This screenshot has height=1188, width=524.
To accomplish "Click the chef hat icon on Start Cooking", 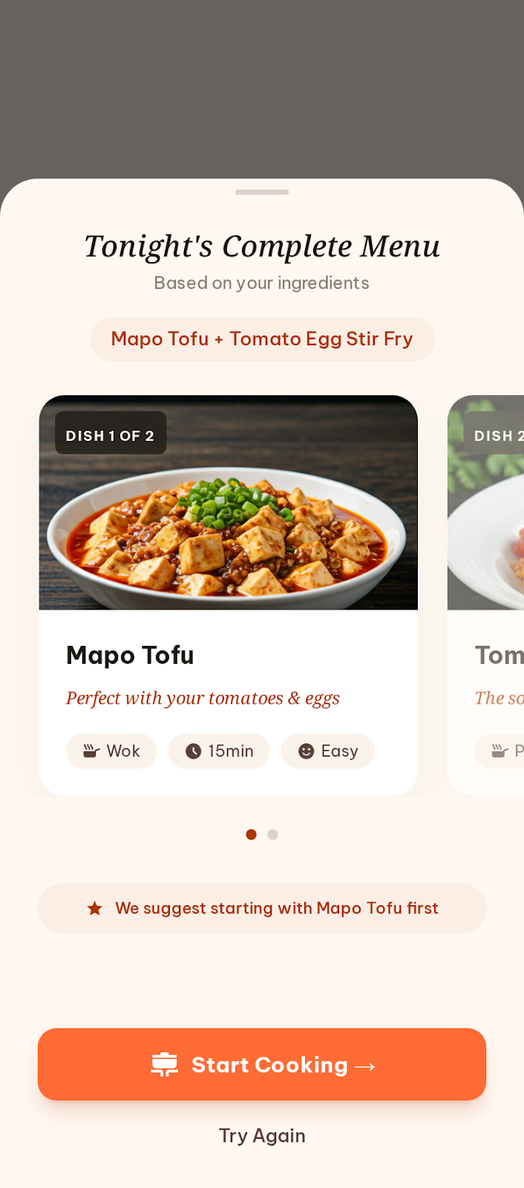I will point(164,1063).
